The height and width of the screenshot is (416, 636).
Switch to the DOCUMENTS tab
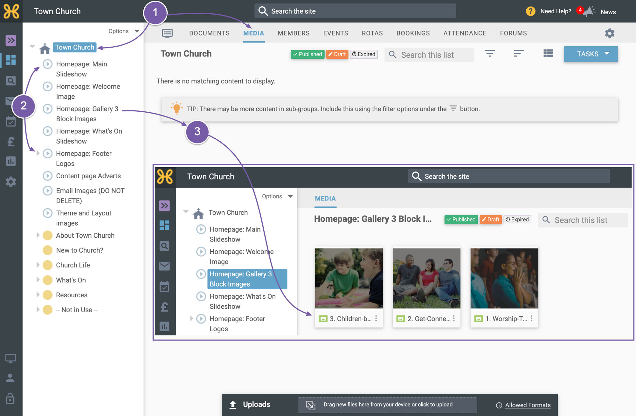[209, 33]
